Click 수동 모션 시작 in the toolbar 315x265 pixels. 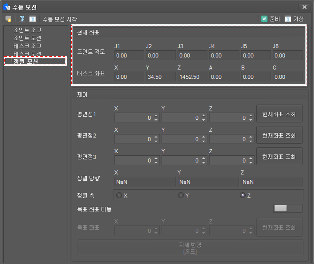[60, 19]
